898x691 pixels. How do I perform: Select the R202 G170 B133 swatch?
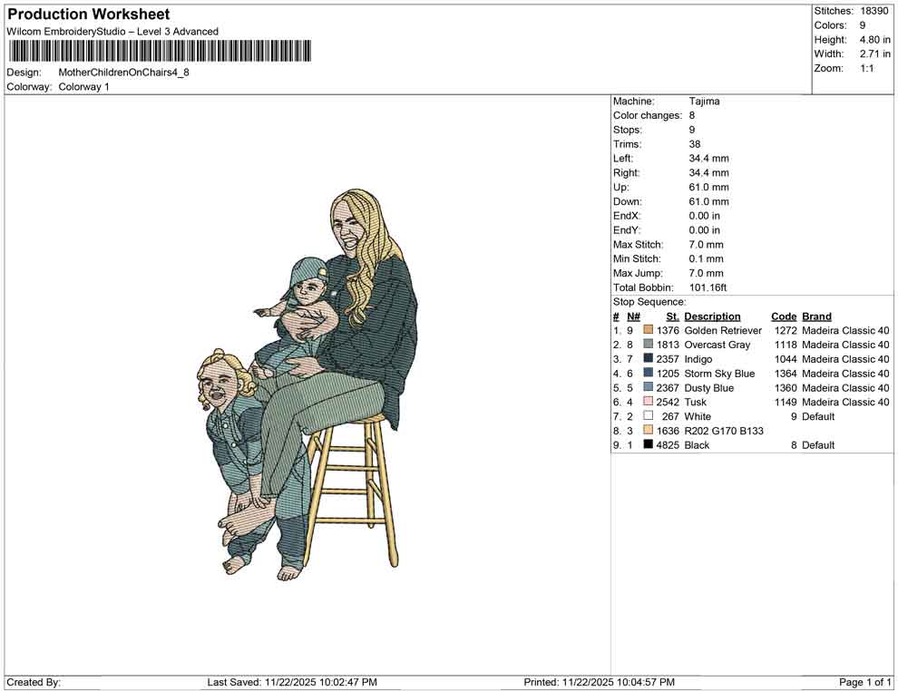point(648,431)
